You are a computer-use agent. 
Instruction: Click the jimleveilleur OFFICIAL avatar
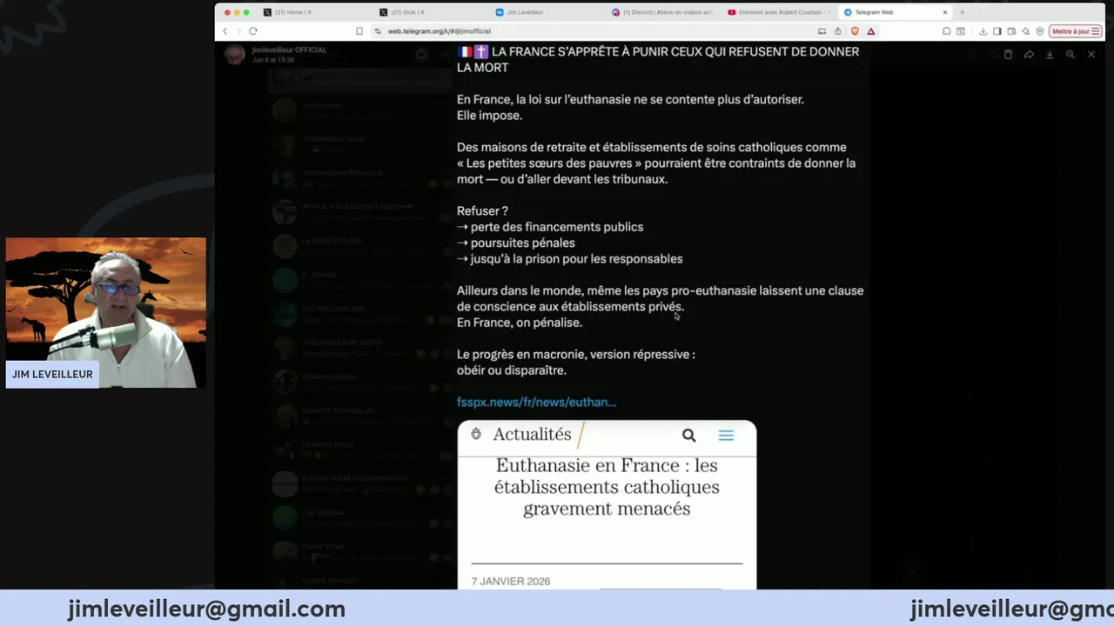234,55
